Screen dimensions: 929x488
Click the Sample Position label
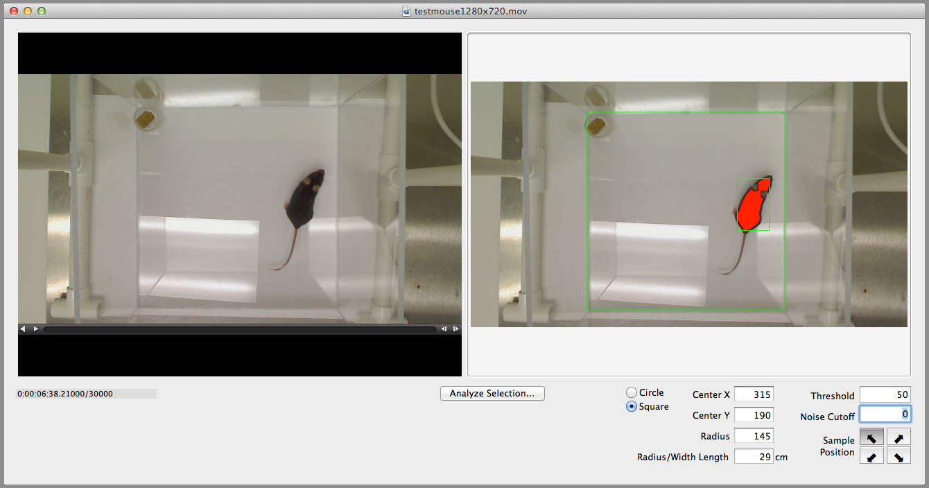[838, 446]
